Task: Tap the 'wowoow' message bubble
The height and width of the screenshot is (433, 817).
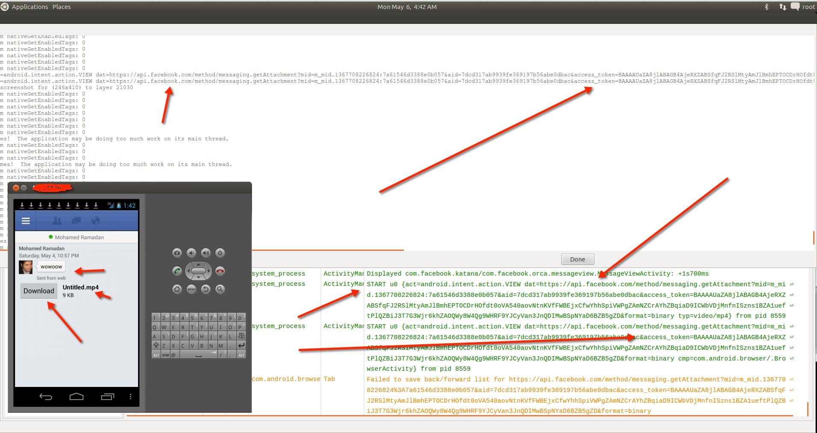Action: 51,267
